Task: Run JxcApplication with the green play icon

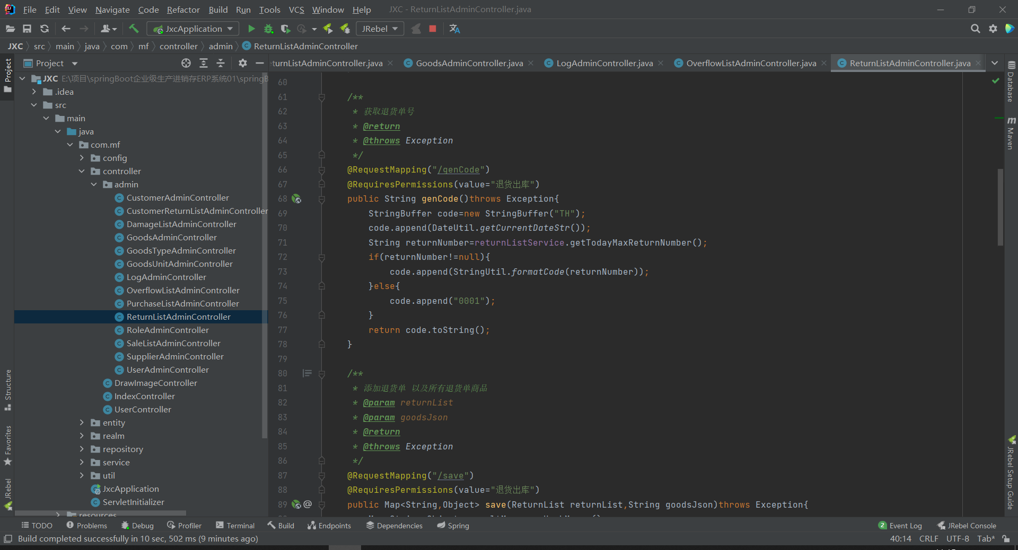Action: click(251, 29)
